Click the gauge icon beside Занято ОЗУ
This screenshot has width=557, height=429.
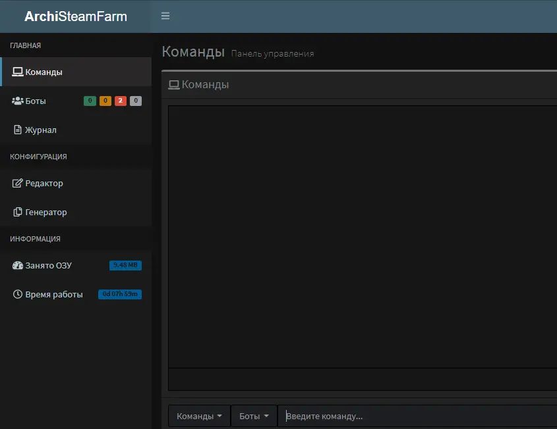point(17,265)
